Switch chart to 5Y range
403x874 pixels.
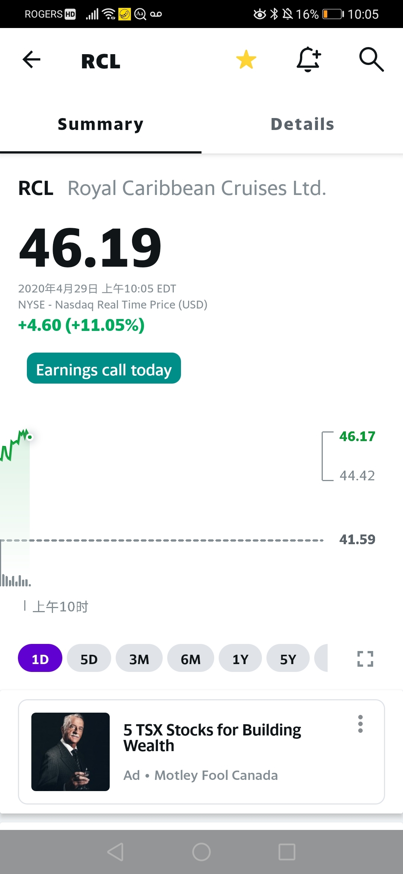(x=288, y=658)
